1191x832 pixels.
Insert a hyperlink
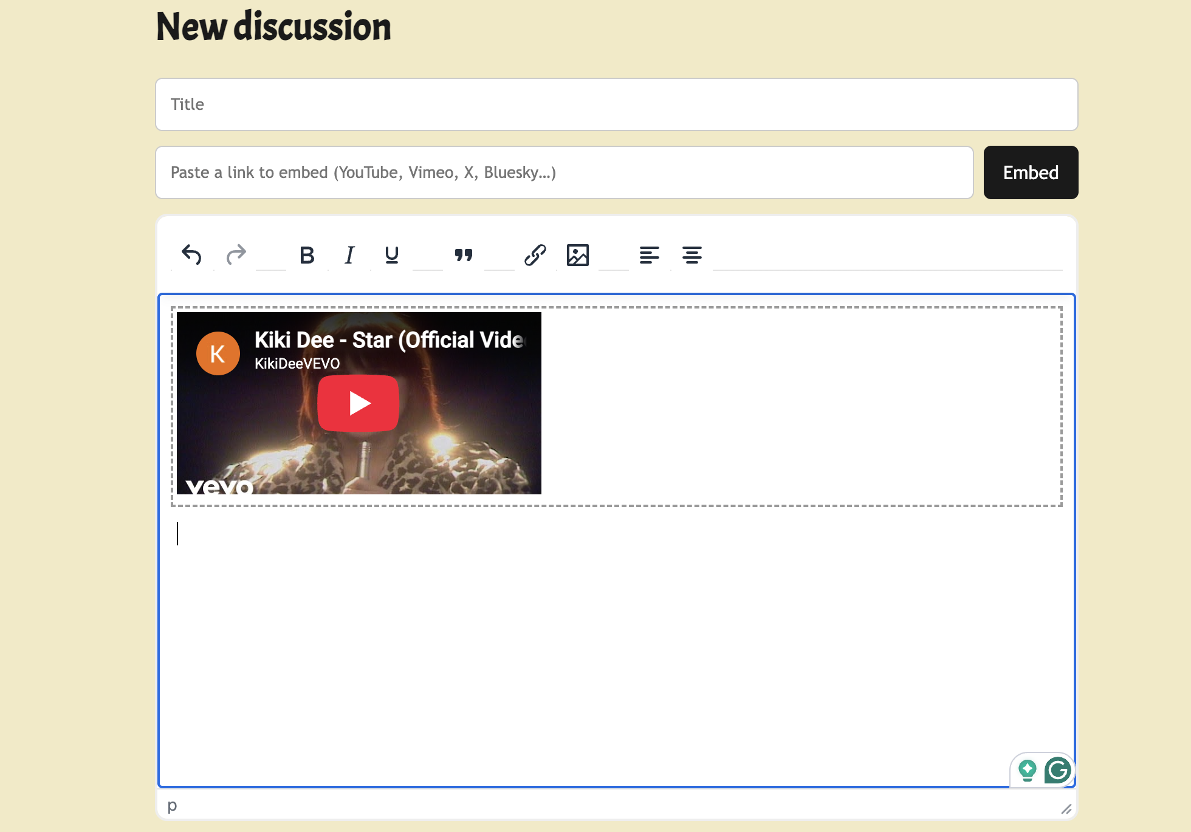(x=535, y=255)
